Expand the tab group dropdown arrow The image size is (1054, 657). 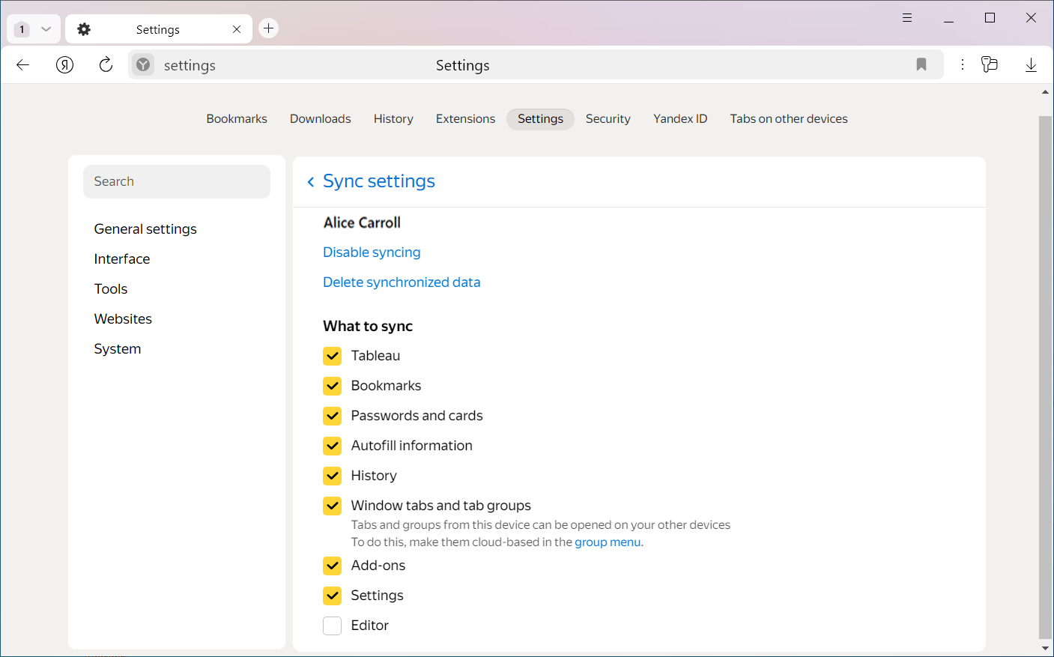(46, 29)
